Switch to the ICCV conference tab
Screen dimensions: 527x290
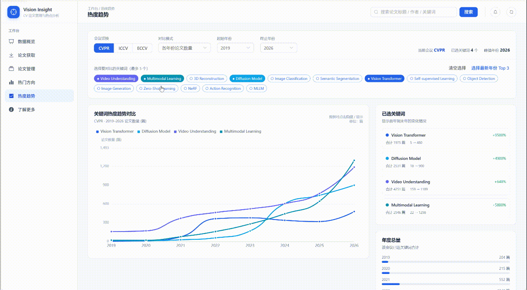click(x=123, y=48)
